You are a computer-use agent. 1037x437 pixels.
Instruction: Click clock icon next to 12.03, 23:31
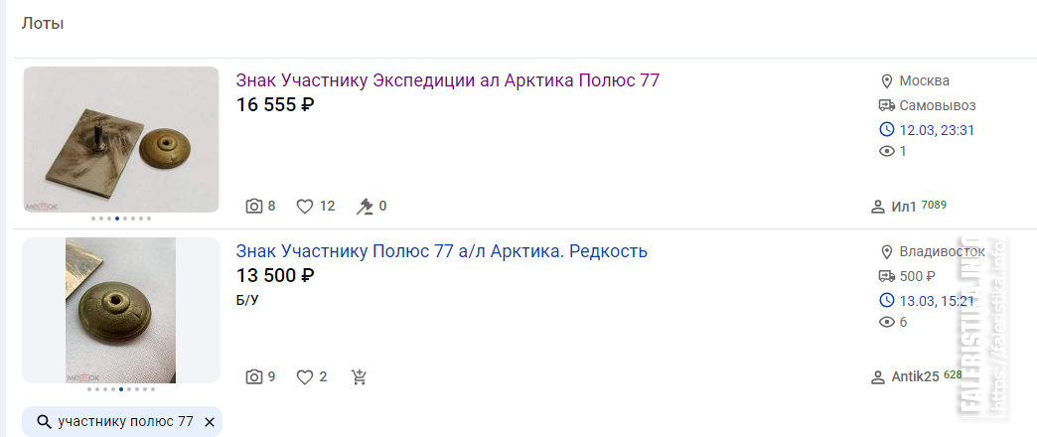pyautogui.click(x=887, y=129)
